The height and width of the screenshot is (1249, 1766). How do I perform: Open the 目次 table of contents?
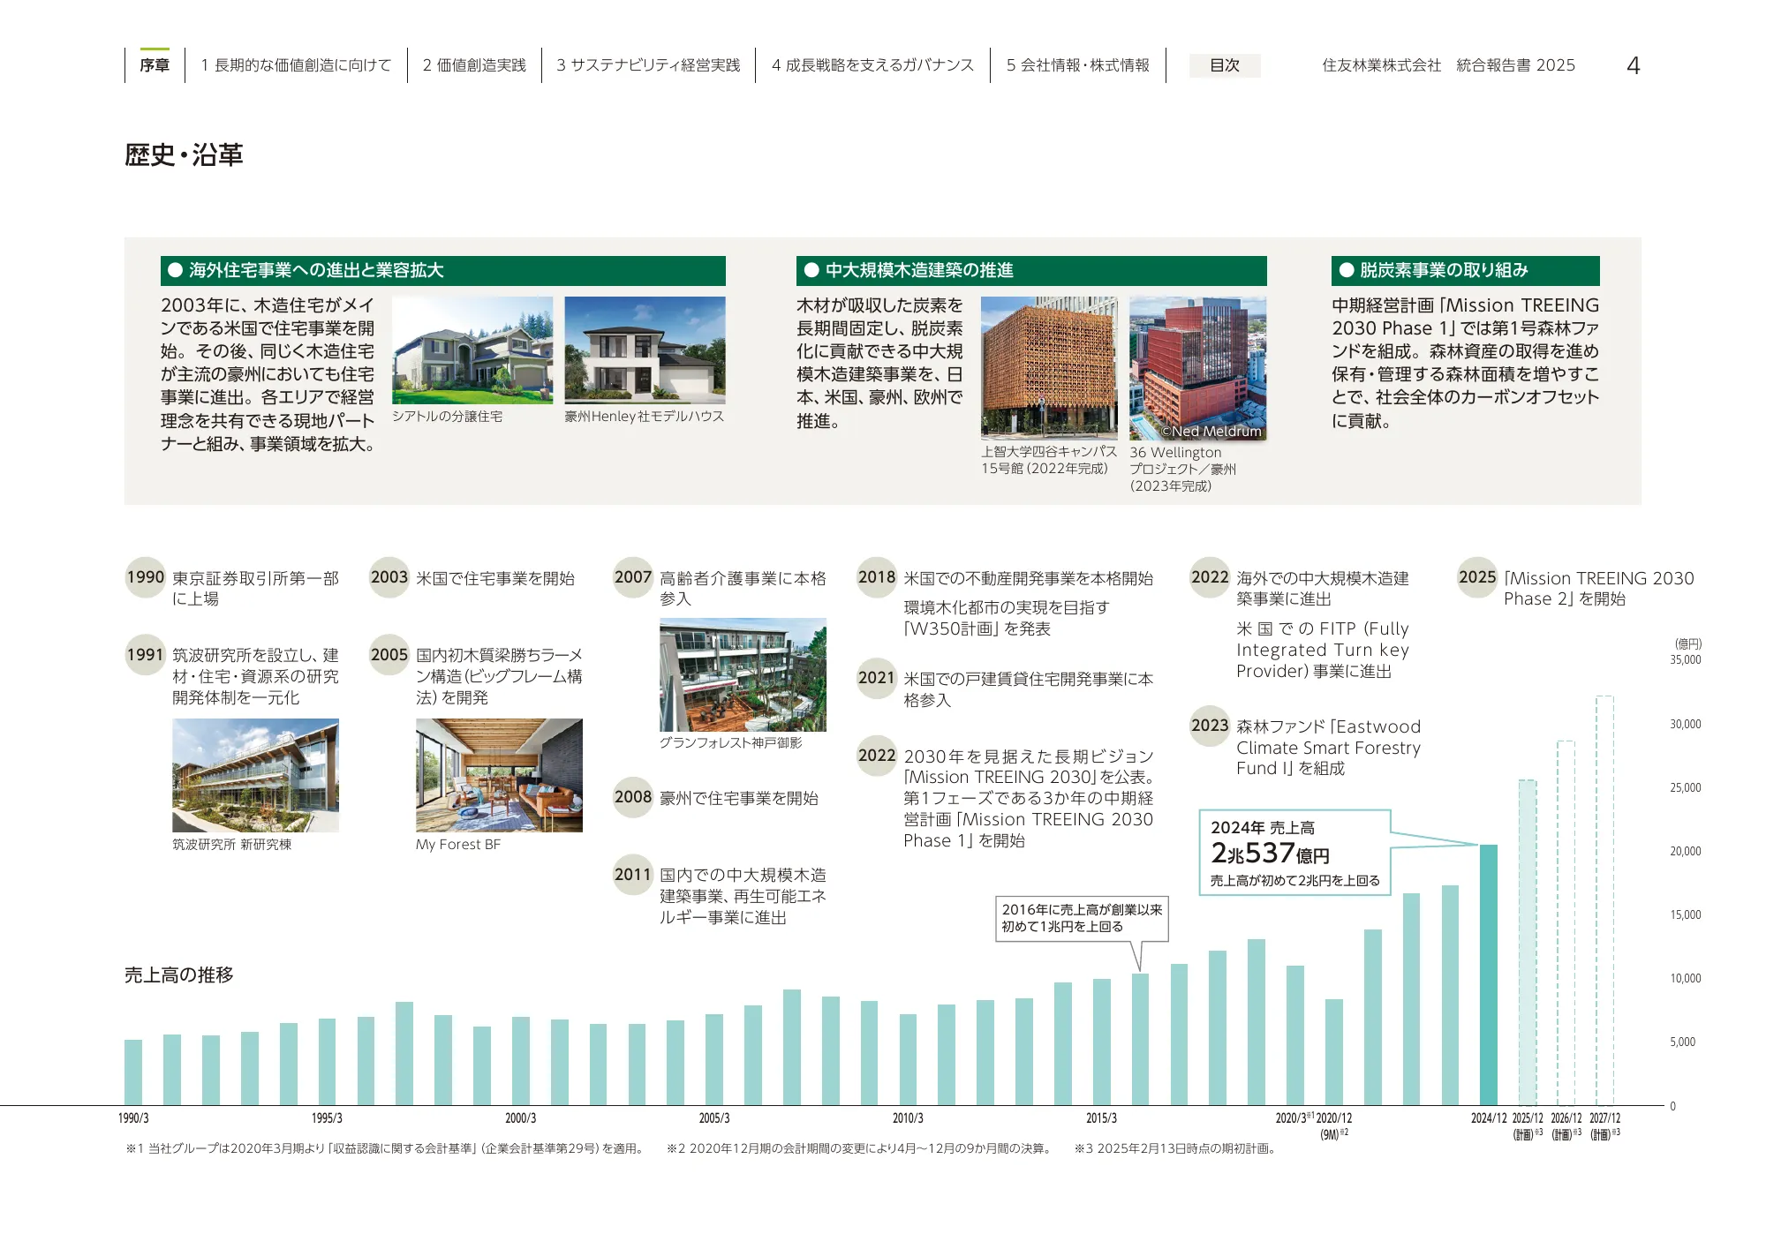(1226, 66)
